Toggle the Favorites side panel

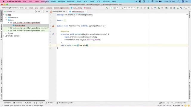point(1,78)
